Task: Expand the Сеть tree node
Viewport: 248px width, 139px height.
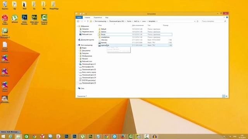Action: click(x=77, y=88)
